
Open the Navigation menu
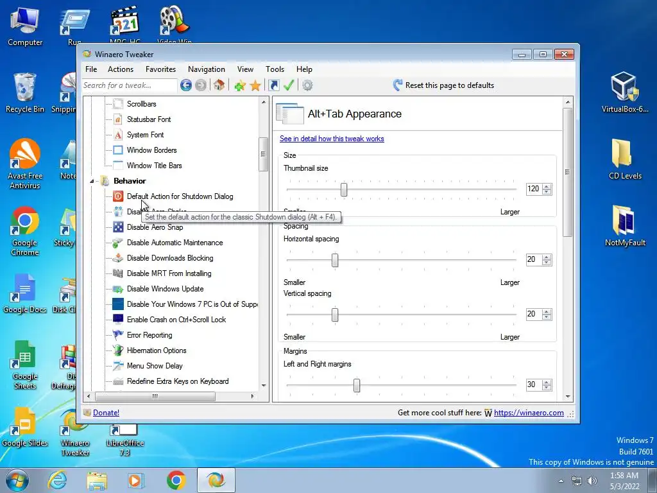[x=206, y=69]
